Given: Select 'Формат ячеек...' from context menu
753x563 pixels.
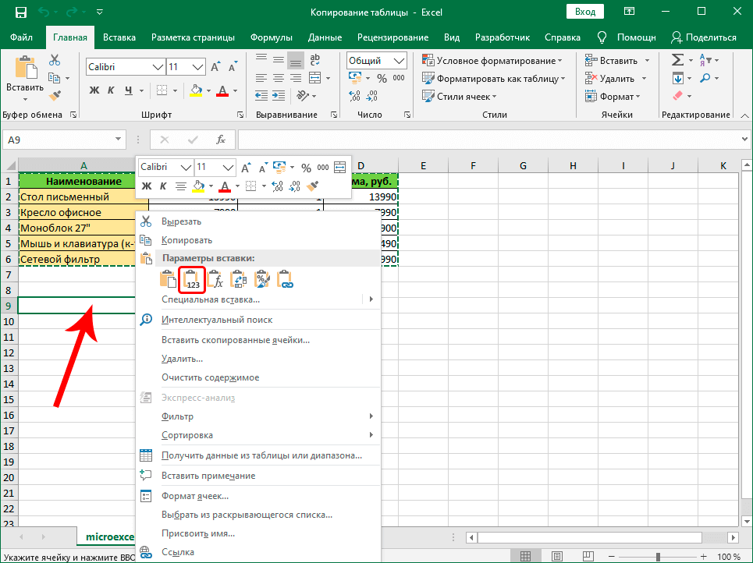Looking at the screenshot, I should [x=194, y=496].
